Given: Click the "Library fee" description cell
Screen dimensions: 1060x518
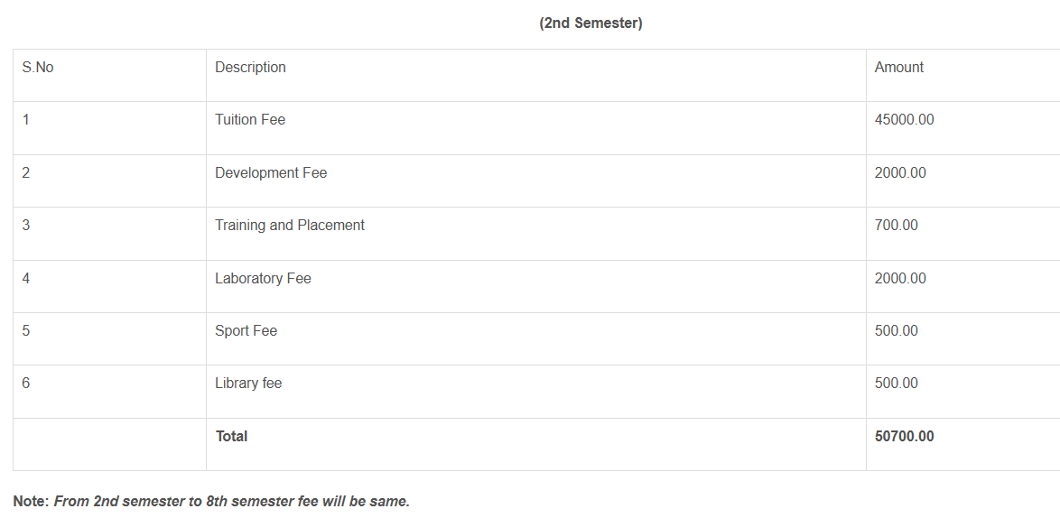Looking at the screenshot, I should (248, 384).
